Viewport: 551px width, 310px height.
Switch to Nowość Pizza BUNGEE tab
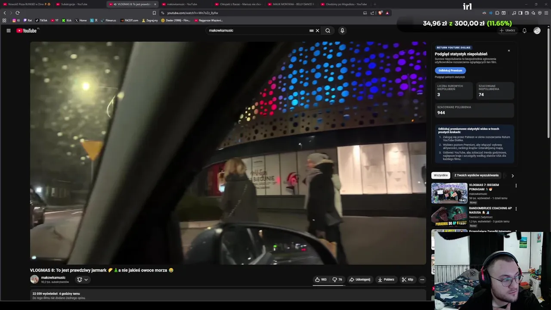pyautogui.click(x=27, y=4)
